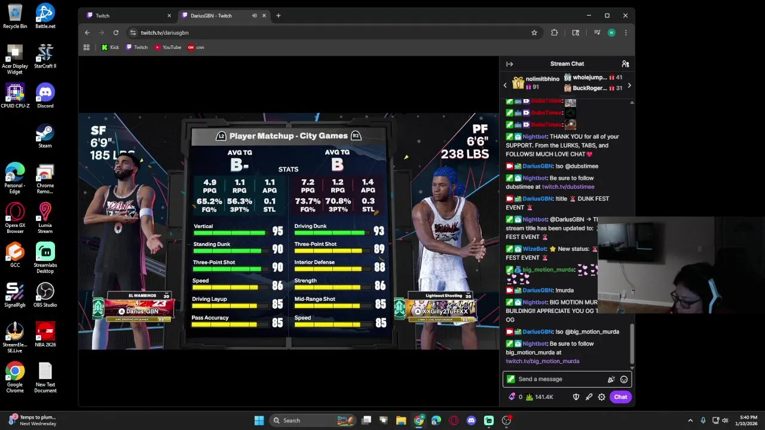
Task: Bookmark this page with the star icon
Action: [x=534, y=33]
